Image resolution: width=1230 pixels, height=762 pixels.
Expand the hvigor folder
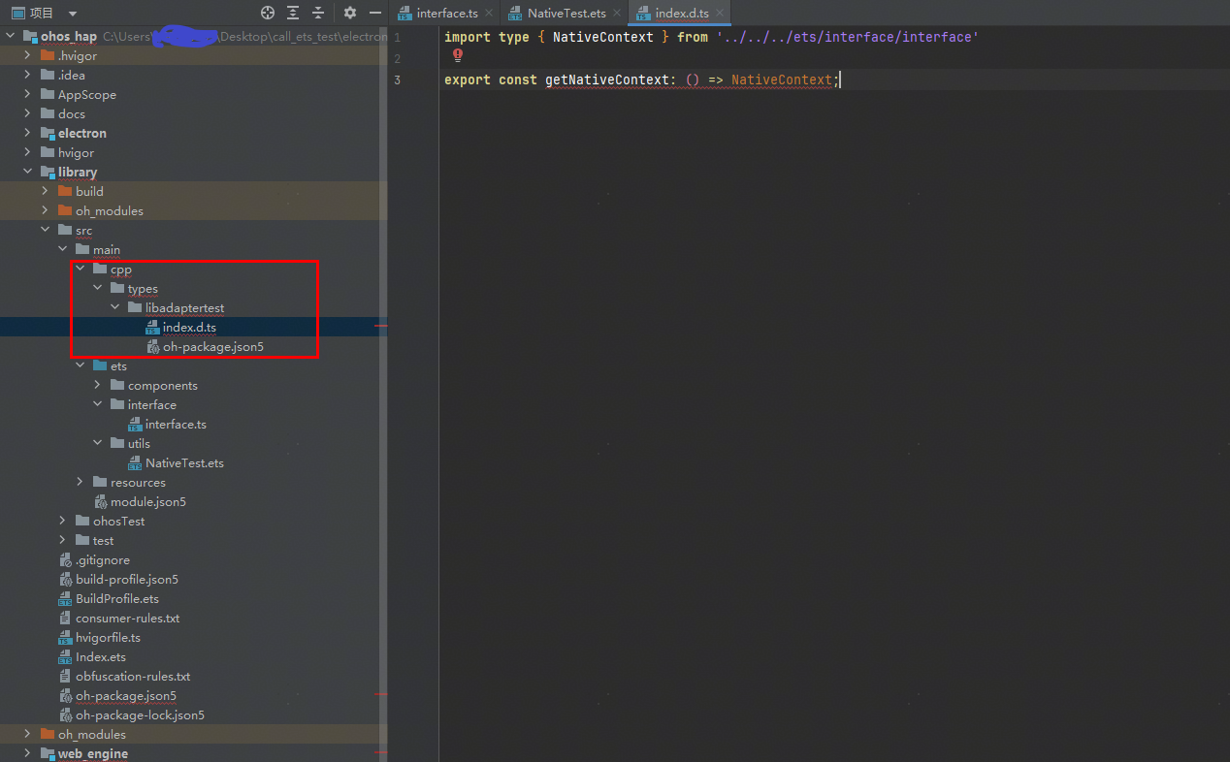[x=28, y=153]
